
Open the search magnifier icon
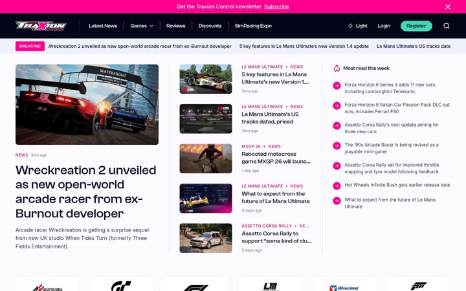[x=447, y=26]
